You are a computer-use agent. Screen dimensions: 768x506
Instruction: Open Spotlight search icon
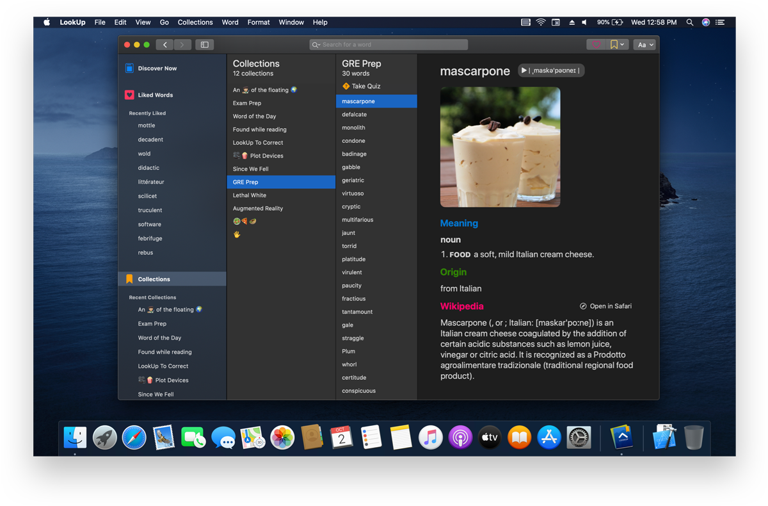click(x=689, y=22)
